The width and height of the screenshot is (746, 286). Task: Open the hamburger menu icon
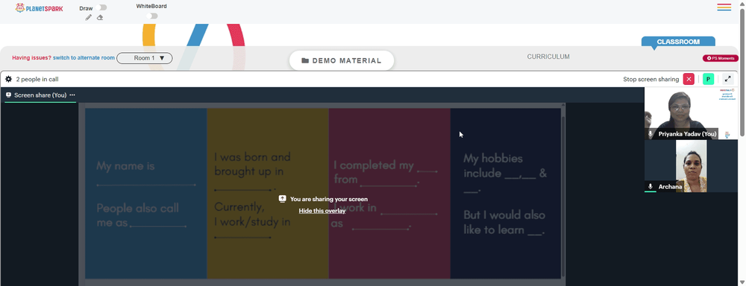(x=724, y=7)
